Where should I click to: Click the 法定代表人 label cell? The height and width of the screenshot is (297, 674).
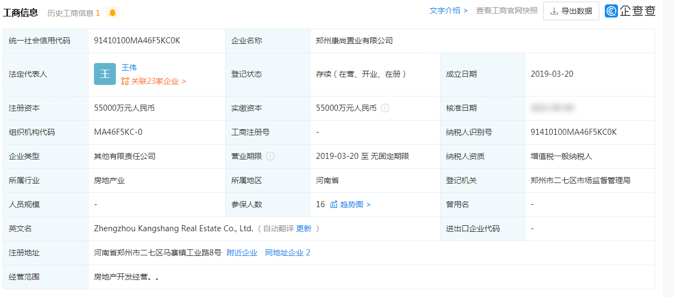[x=46, y=74]
